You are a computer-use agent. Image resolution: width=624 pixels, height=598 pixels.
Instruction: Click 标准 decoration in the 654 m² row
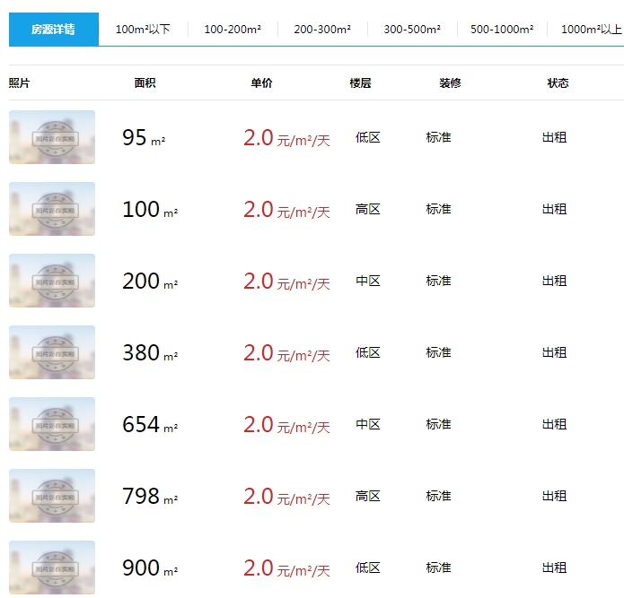(x=438, y=424)
